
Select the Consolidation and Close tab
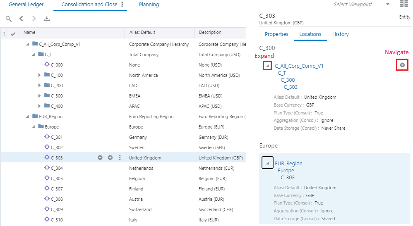pos(89,5)
